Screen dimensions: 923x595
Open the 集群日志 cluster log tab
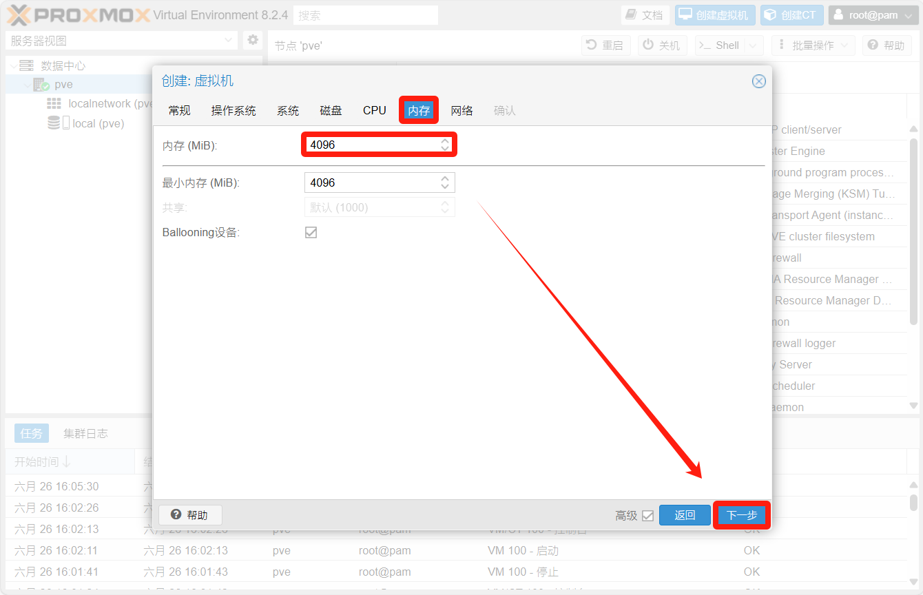(85, 433)
